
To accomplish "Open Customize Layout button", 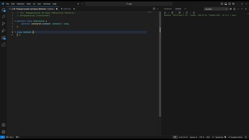I will click(x=233, y=4).
